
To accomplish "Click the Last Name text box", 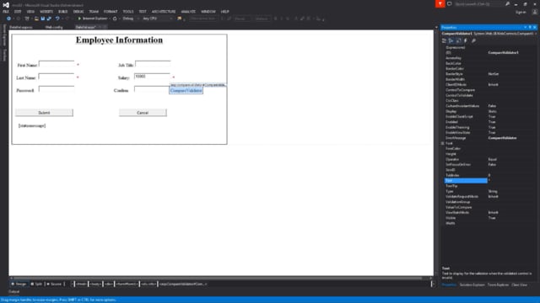I will point(57,77).
